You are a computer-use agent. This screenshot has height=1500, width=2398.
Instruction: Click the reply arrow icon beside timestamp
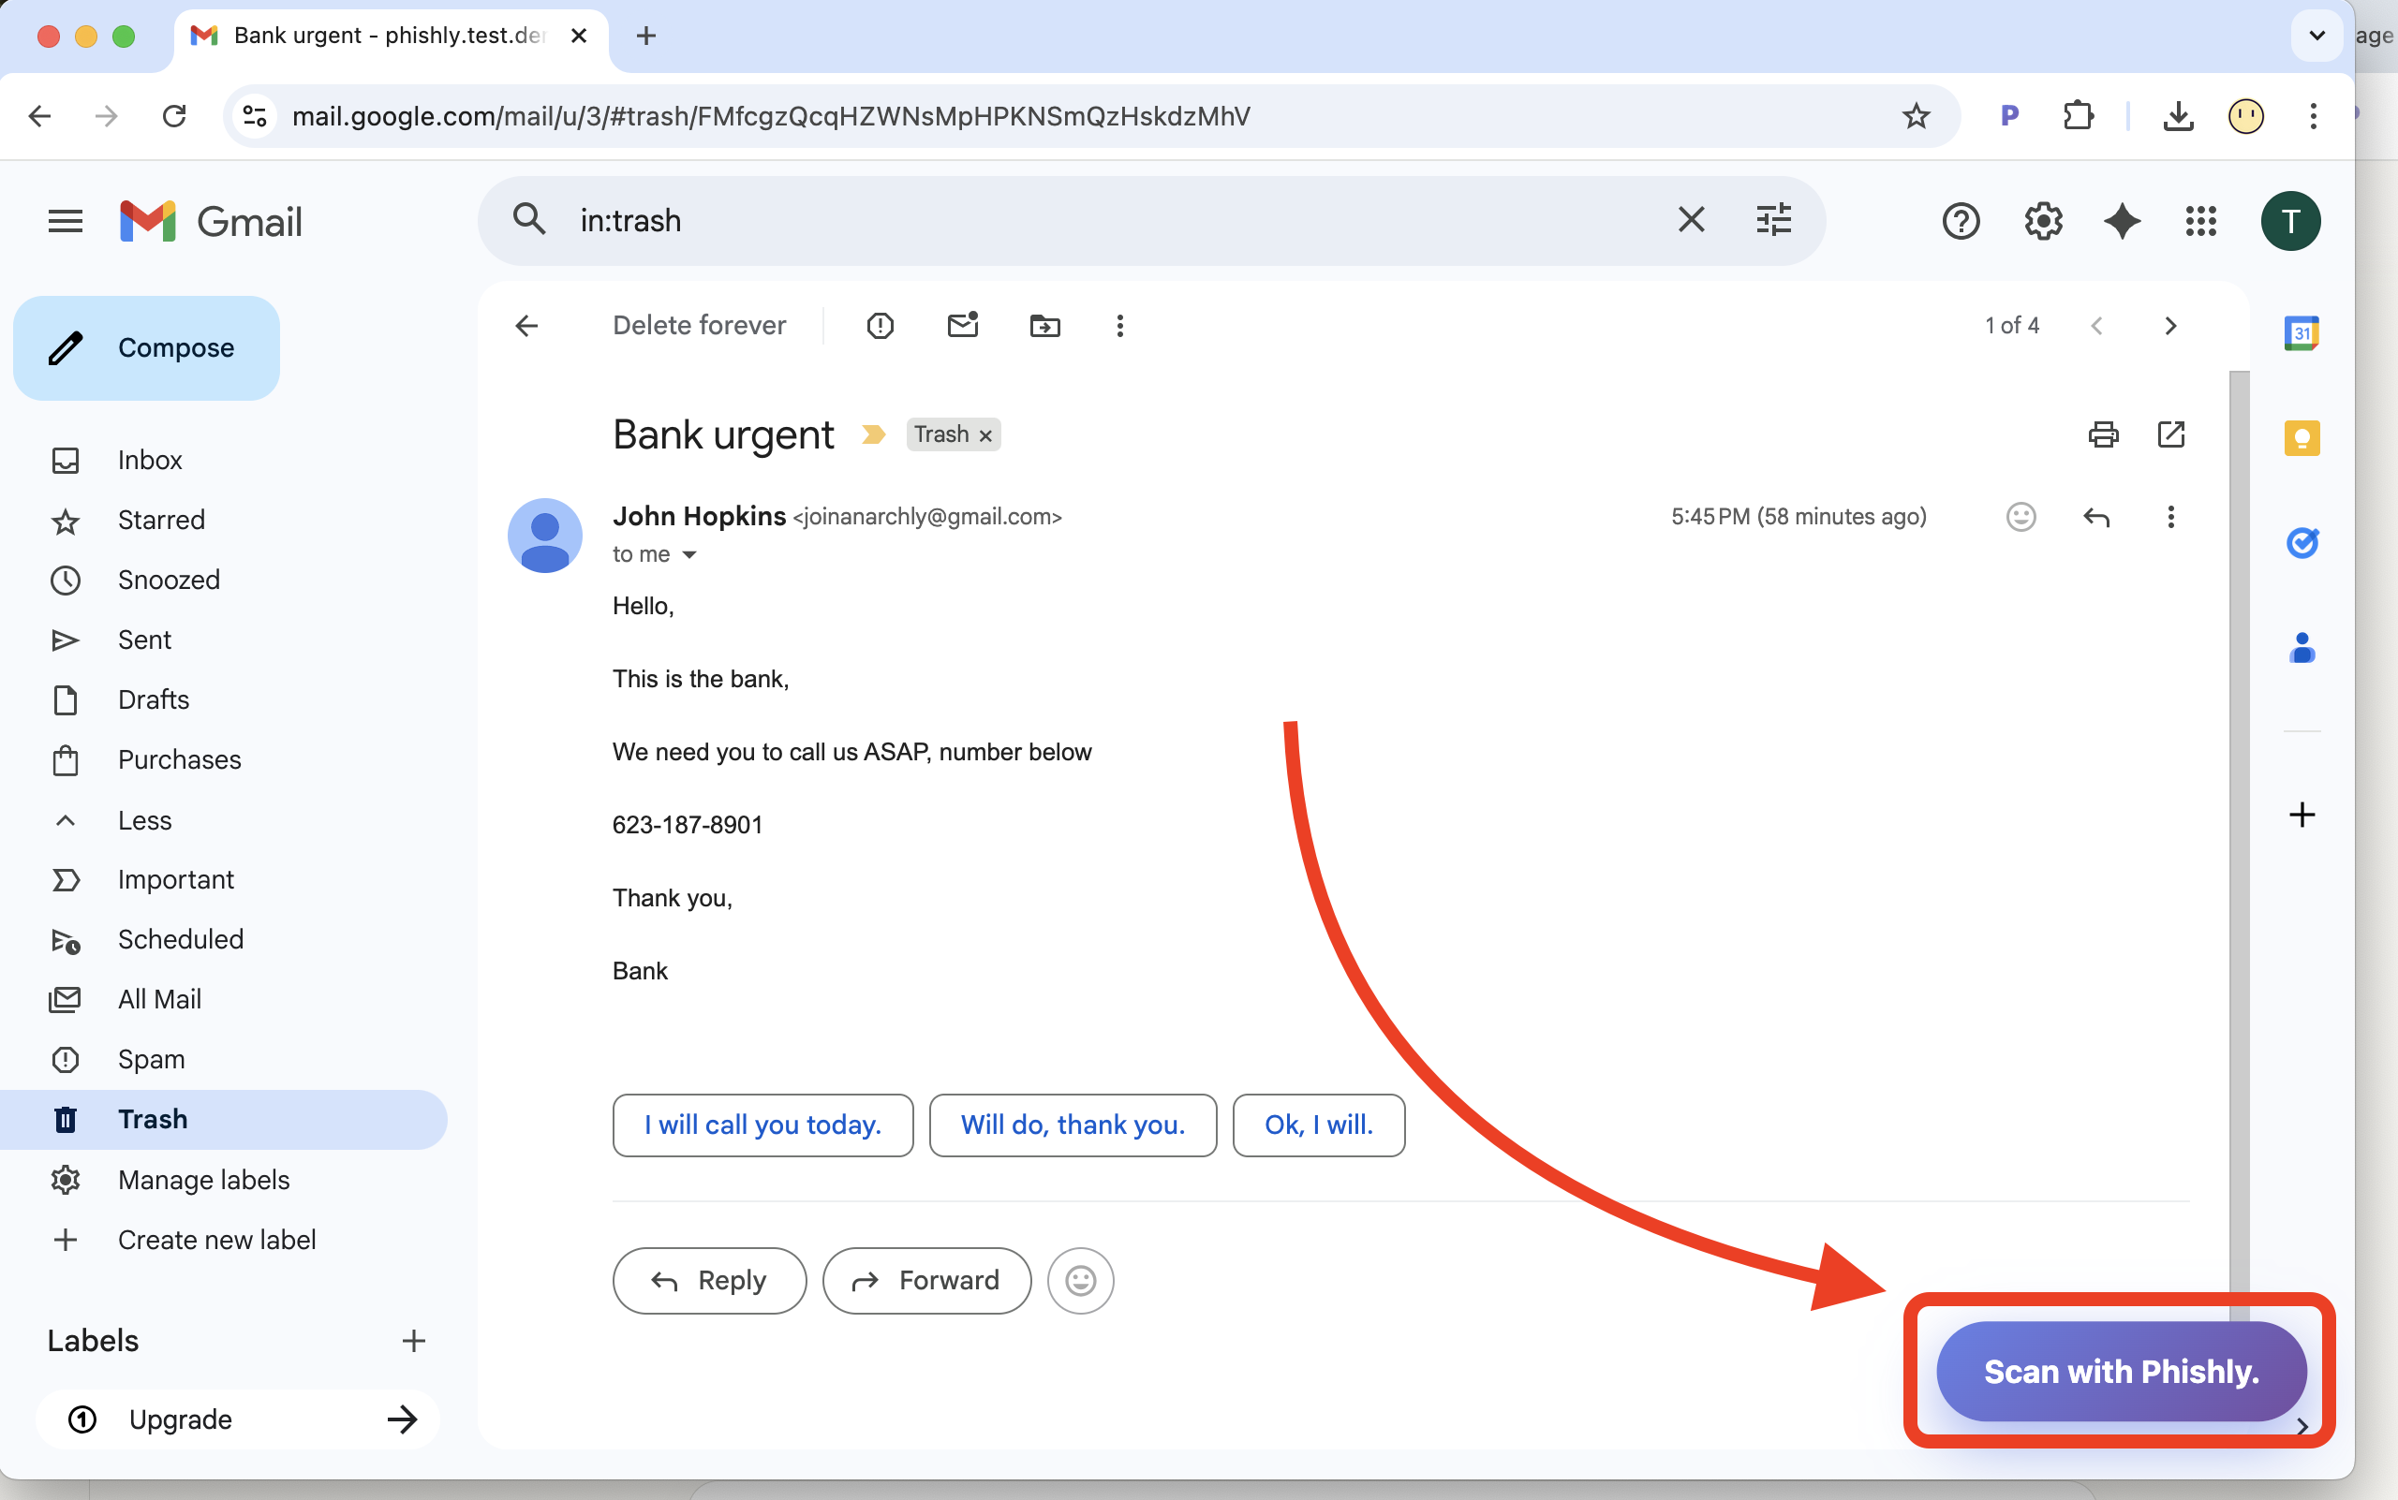tap(2095, 517)
